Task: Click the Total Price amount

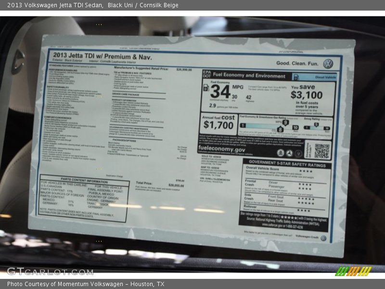Action: [176, 185]
